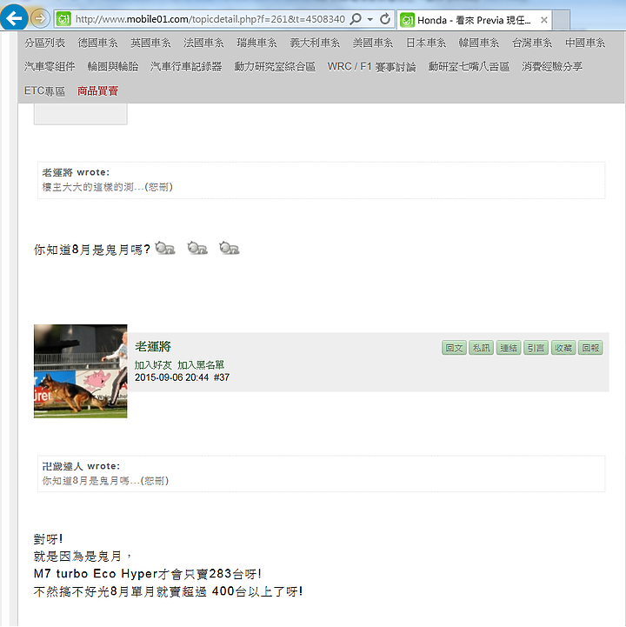Click the M7 turbo Eco Hyper line
Viewport: 626px width, 627px height.
[x=148, y=574]
